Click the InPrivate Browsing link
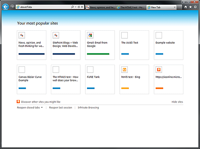 pos(88,108)
